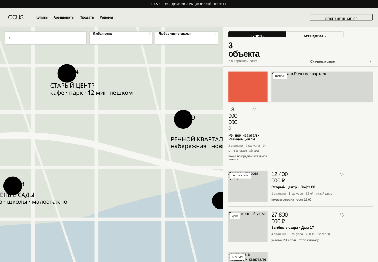Favorite Дом 17 using the heart icon
The height and width of the screenshot is (262, 378).
point(342,215)
